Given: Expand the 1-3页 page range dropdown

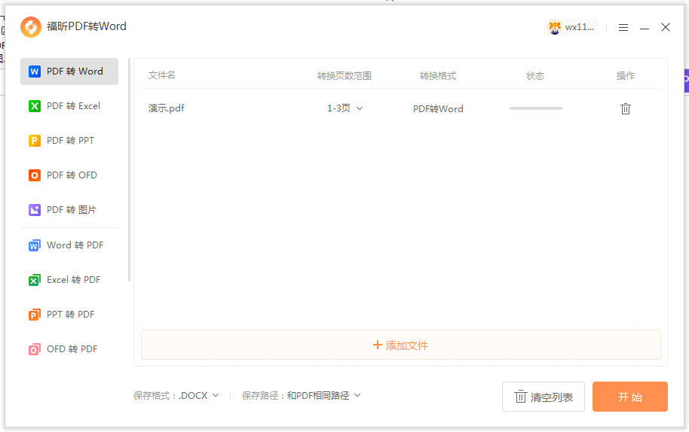Looking at the screenshot, I should tap(345, 108).
